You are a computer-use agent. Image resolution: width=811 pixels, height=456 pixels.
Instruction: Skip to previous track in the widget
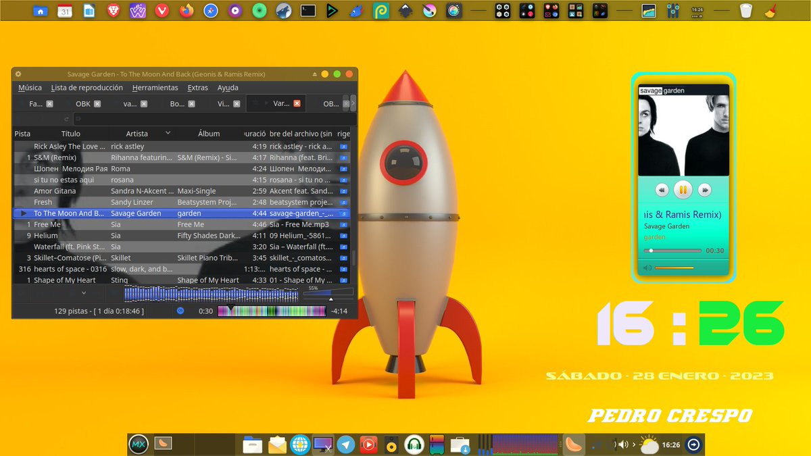click(x=662, y=191)
